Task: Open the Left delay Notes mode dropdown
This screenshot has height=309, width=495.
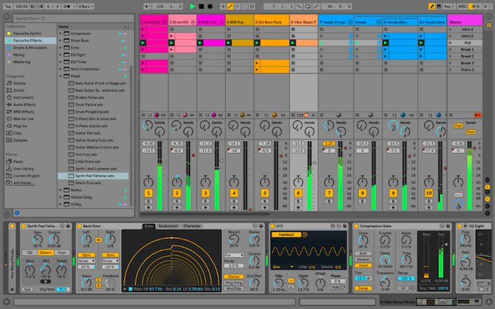Action: tap(86, 261)
